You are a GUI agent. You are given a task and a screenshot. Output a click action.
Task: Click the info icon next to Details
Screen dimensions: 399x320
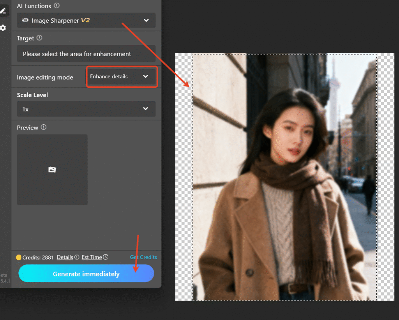point(76,257)
